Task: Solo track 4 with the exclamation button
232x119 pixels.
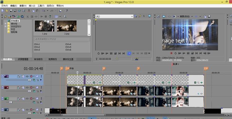Action: tap(41, 88)
